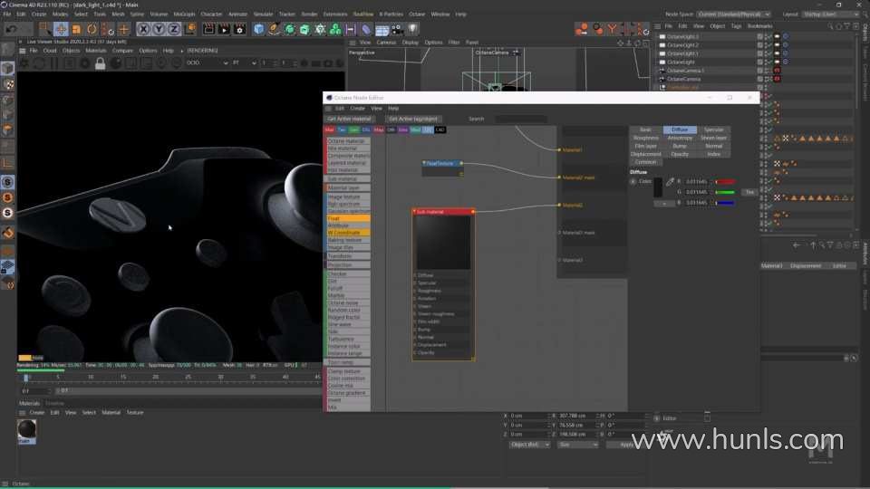Select the Move tool in top toolbar
The height and width of the screenshot is (489, 870).
click(x=61, y=29)
